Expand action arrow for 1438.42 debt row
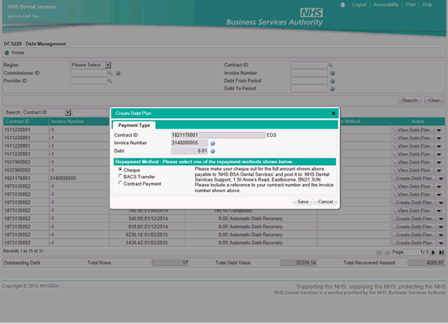 441,243
